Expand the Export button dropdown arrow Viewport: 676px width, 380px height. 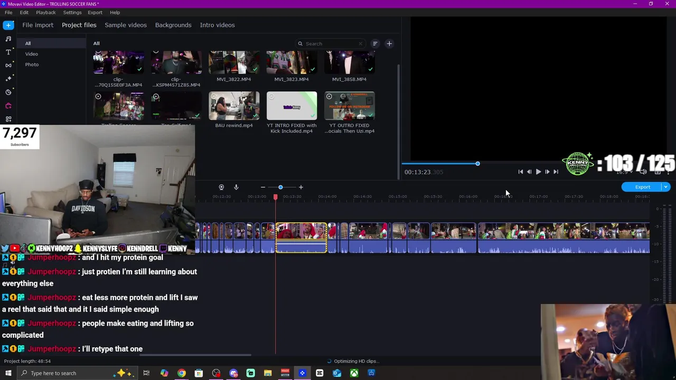click(666, 187)
